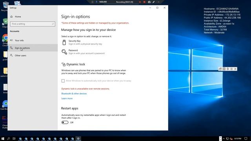
Task: Open the Bluetooth & other devices link
Action: pyautogui.click(x=74, y=94)
